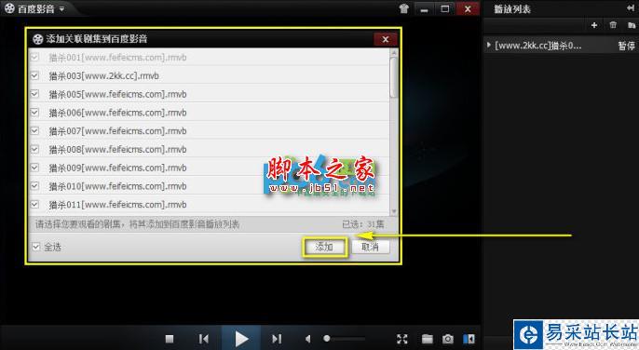
Task: Click scrollbar down arrow in episode list
Action: [394, 211]
